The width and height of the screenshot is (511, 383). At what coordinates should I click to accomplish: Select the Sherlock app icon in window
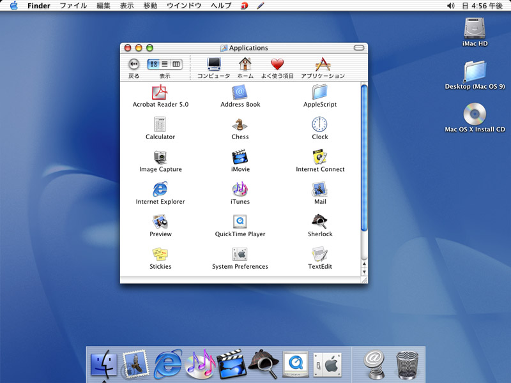320,222
